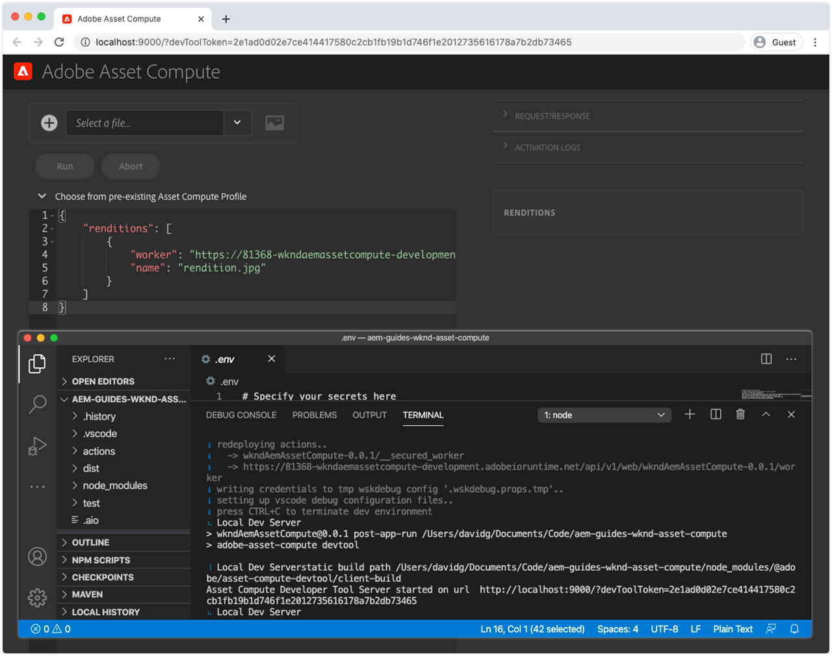Image resolution: width=832 pixels, height=656 pixels.
Task: Expand the REQUEST/RESPONSE section
Action: [552, 116]
